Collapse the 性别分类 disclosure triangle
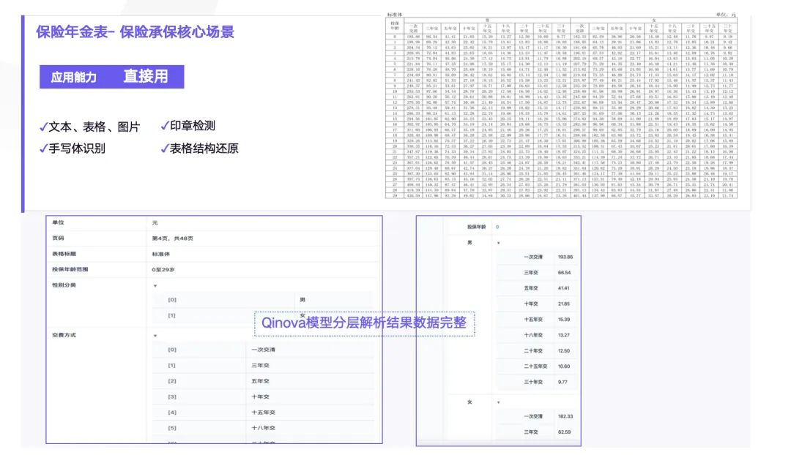 [155, 286]
